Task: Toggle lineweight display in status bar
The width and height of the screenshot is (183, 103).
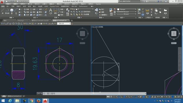Action: tap(141, 97)
